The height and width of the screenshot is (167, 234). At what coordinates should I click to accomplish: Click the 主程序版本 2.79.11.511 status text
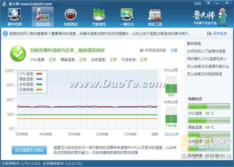(x=21, y=163)
